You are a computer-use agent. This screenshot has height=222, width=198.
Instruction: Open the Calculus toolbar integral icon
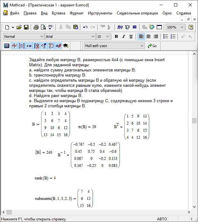[x=36, y=46]
